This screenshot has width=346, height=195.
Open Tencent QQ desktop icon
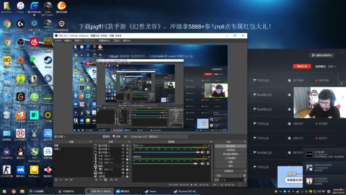tap(20, 153)
